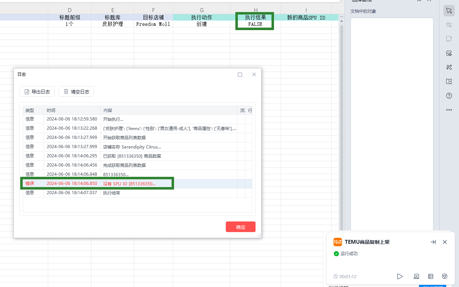Click the clock icon beside 00:01:12

[336, 276]
